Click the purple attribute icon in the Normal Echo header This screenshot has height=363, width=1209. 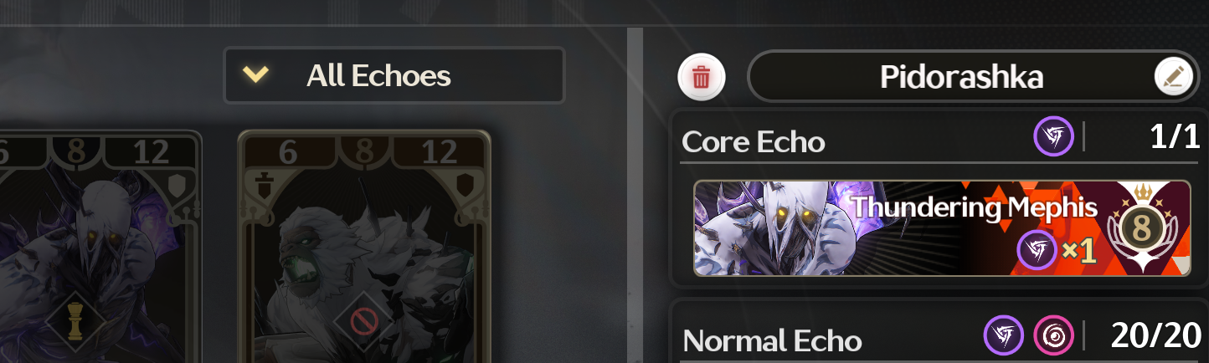1003,335
